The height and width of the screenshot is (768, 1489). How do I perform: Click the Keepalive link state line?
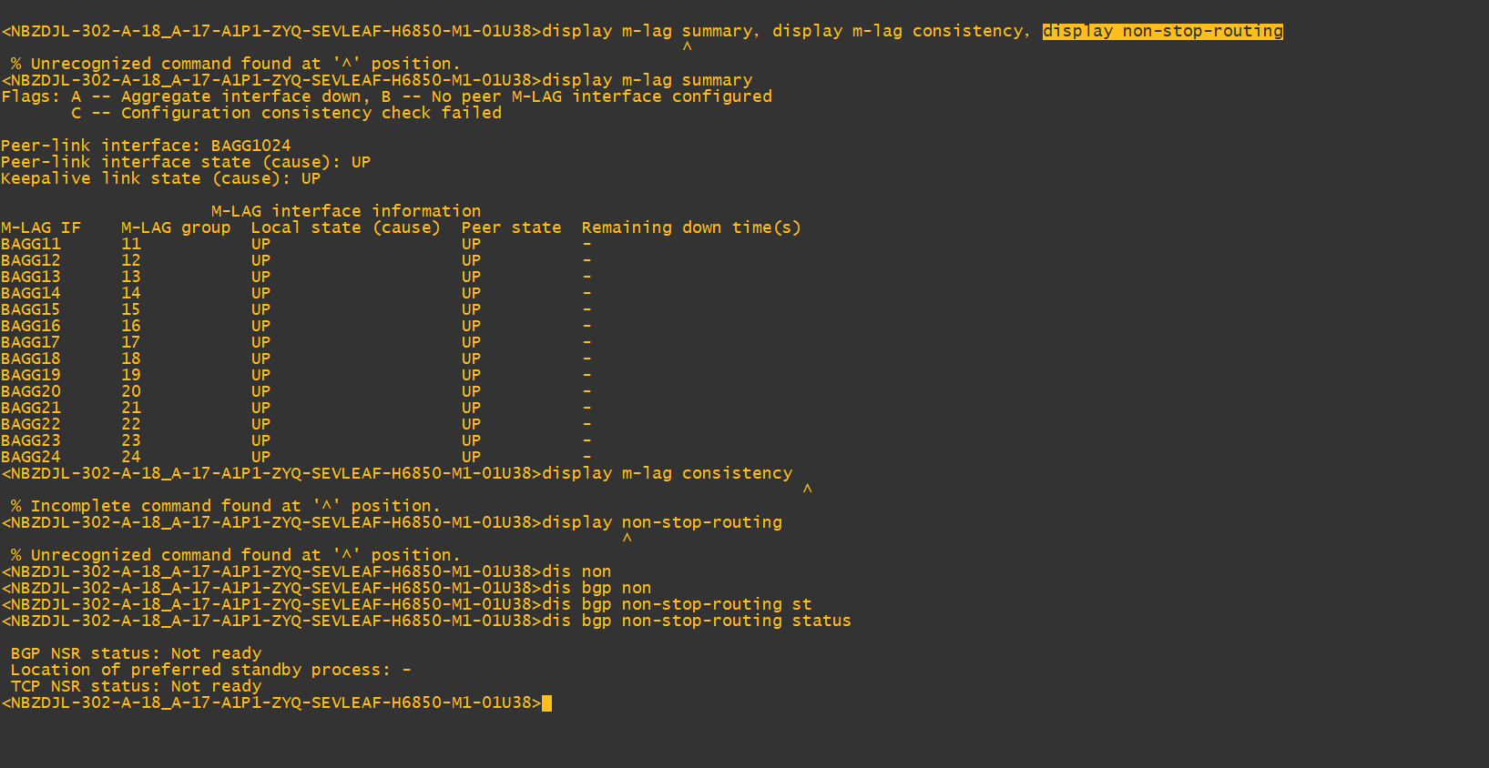(x=160, y=178)
